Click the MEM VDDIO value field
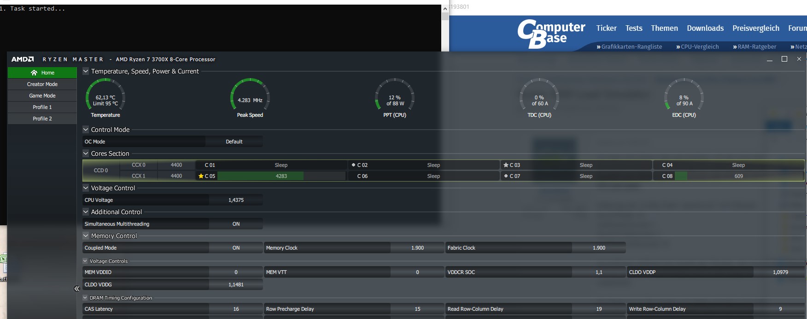The image size is (807, 319). point(236,272)
